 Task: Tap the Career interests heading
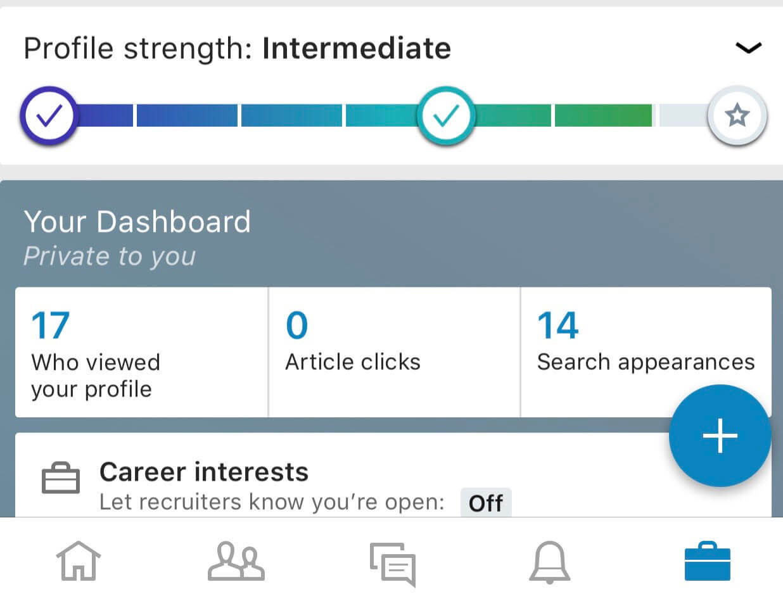click(x=204, y=472)
